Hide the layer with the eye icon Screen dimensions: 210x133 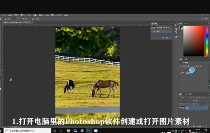click(x=180, y=108)
